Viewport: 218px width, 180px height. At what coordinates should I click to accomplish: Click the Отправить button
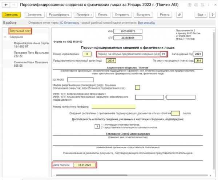(x=122, y=15)
